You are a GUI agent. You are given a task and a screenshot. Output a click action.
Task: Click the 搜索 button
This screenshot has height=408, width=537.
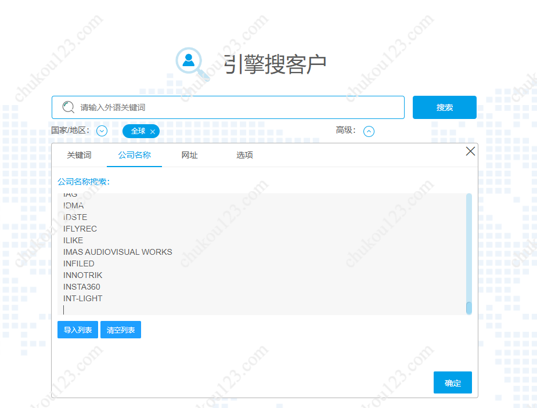[445, 107]
